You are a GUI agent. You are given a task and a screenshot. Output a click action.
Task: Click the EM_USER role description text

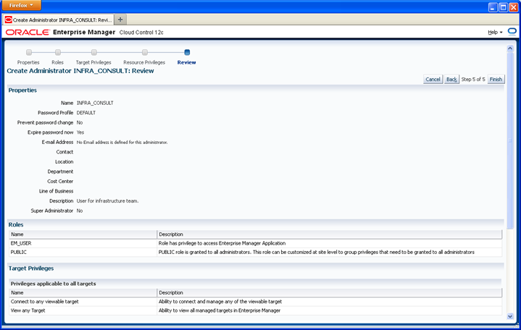(x=222, y=243)
